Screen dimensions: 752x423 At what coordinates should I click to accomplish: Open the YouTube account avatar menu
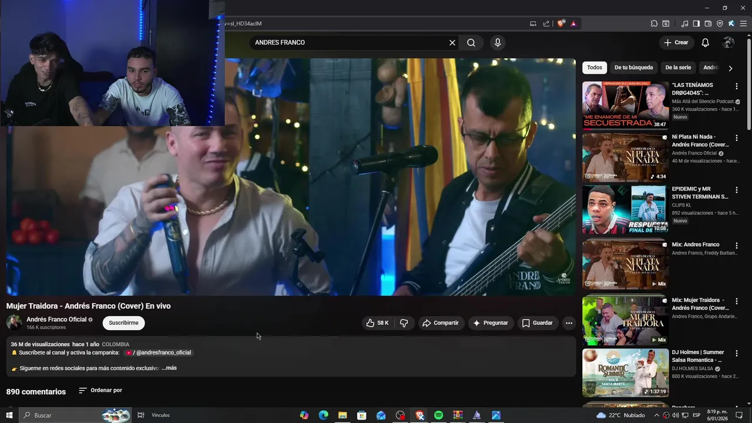[728, 42]
